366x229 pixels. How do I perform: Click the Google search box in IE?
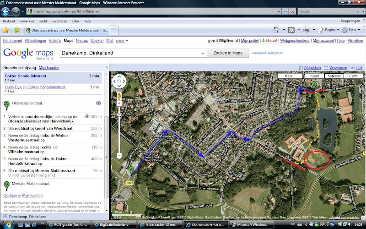[327, 11]
